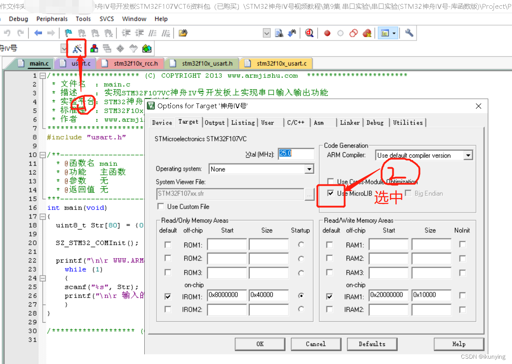Collapse main body fold at line 17
Screen dimensions: 512x364
[43, 217]
